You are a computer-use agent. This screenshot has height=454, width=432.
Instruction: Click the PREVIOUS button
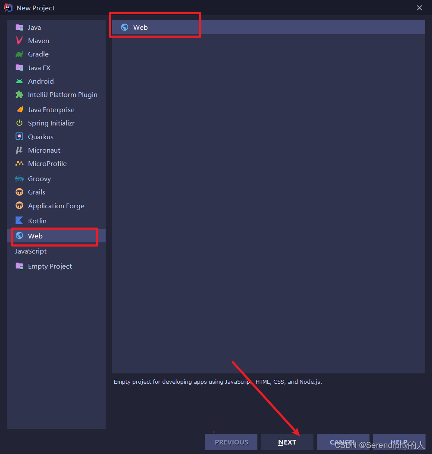(231, 441)
